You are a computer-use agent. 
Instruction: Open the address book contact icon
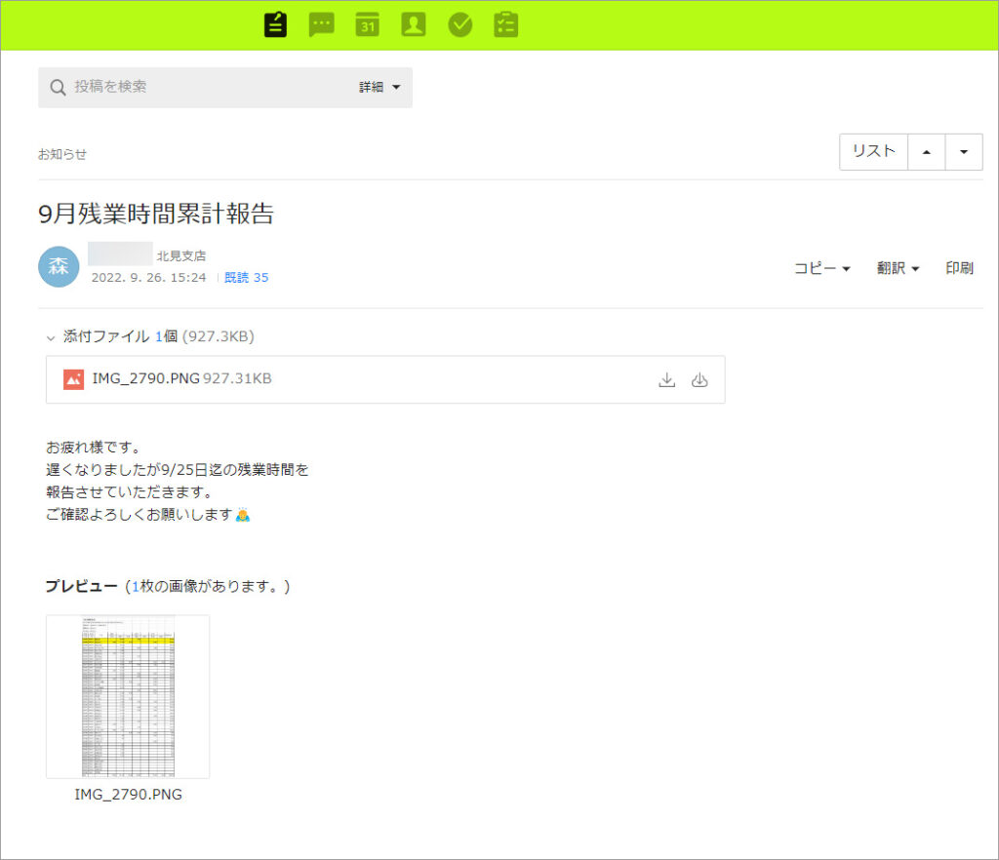click(x=414, y=24)
